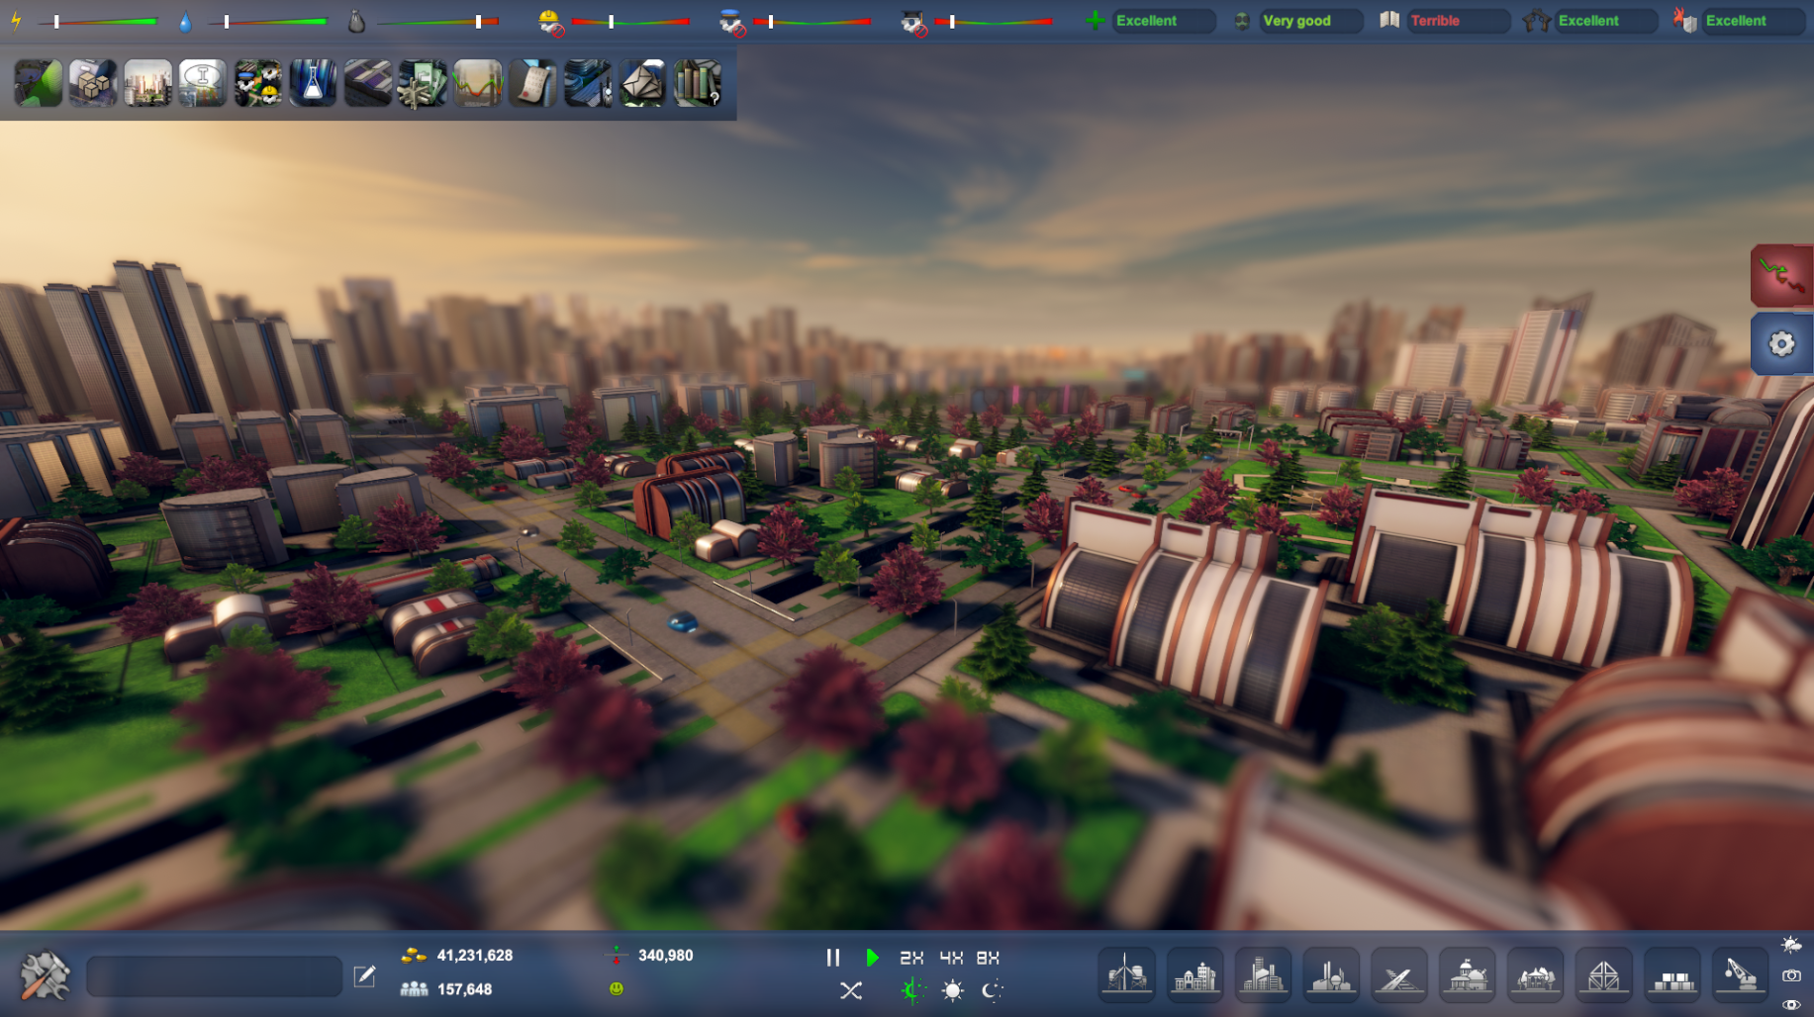Select the roads build menu

[1399, 974]
